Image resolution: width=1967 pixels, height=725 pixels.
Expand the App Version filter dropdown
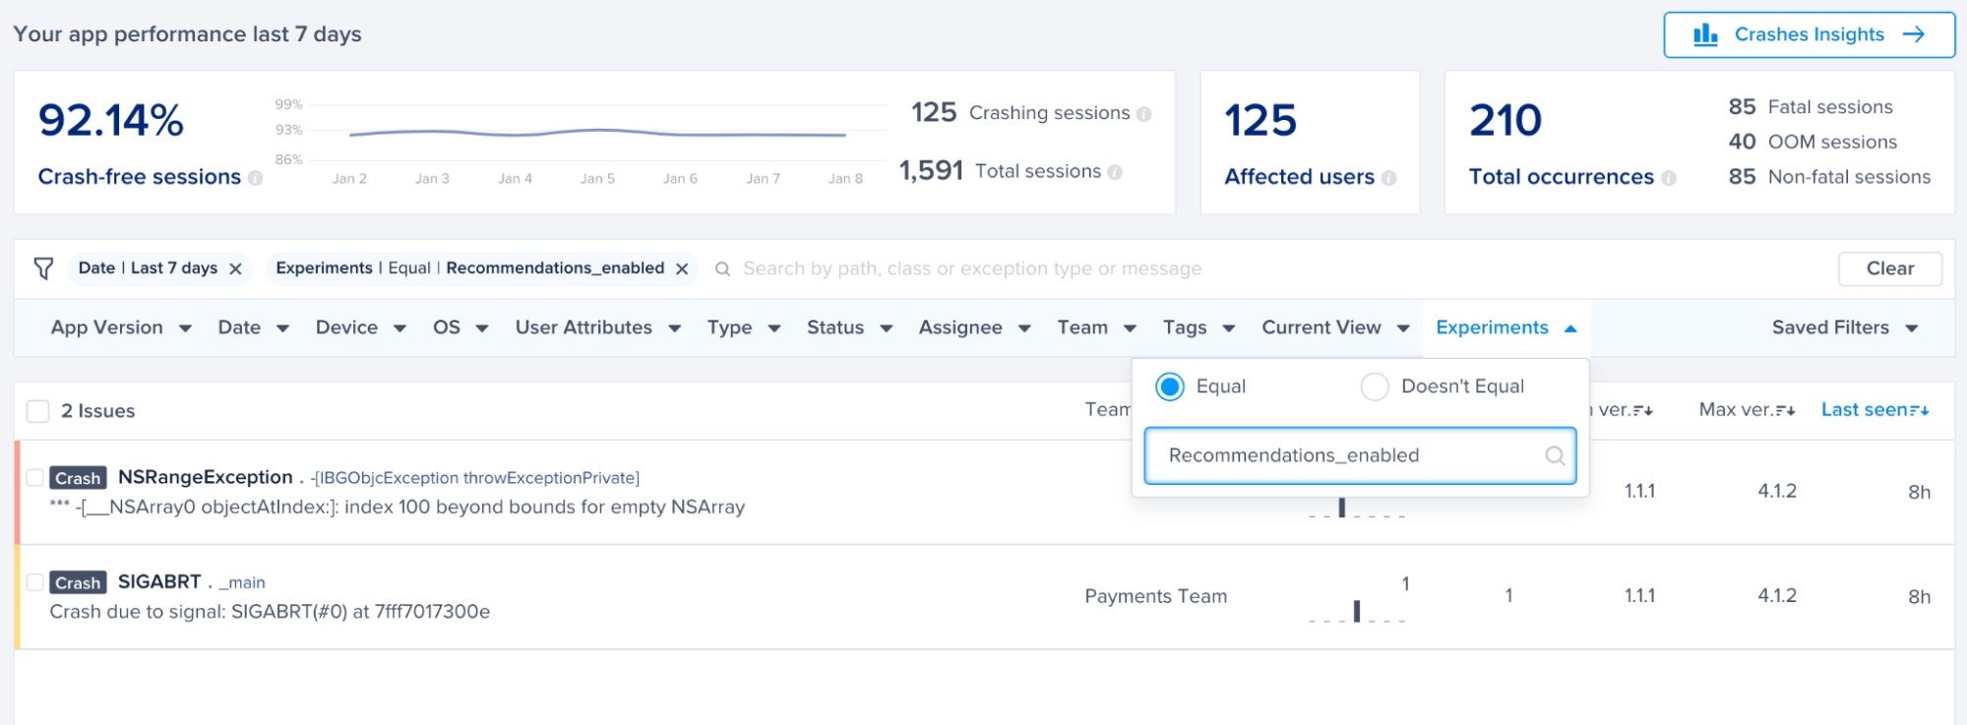coord(120,328)
